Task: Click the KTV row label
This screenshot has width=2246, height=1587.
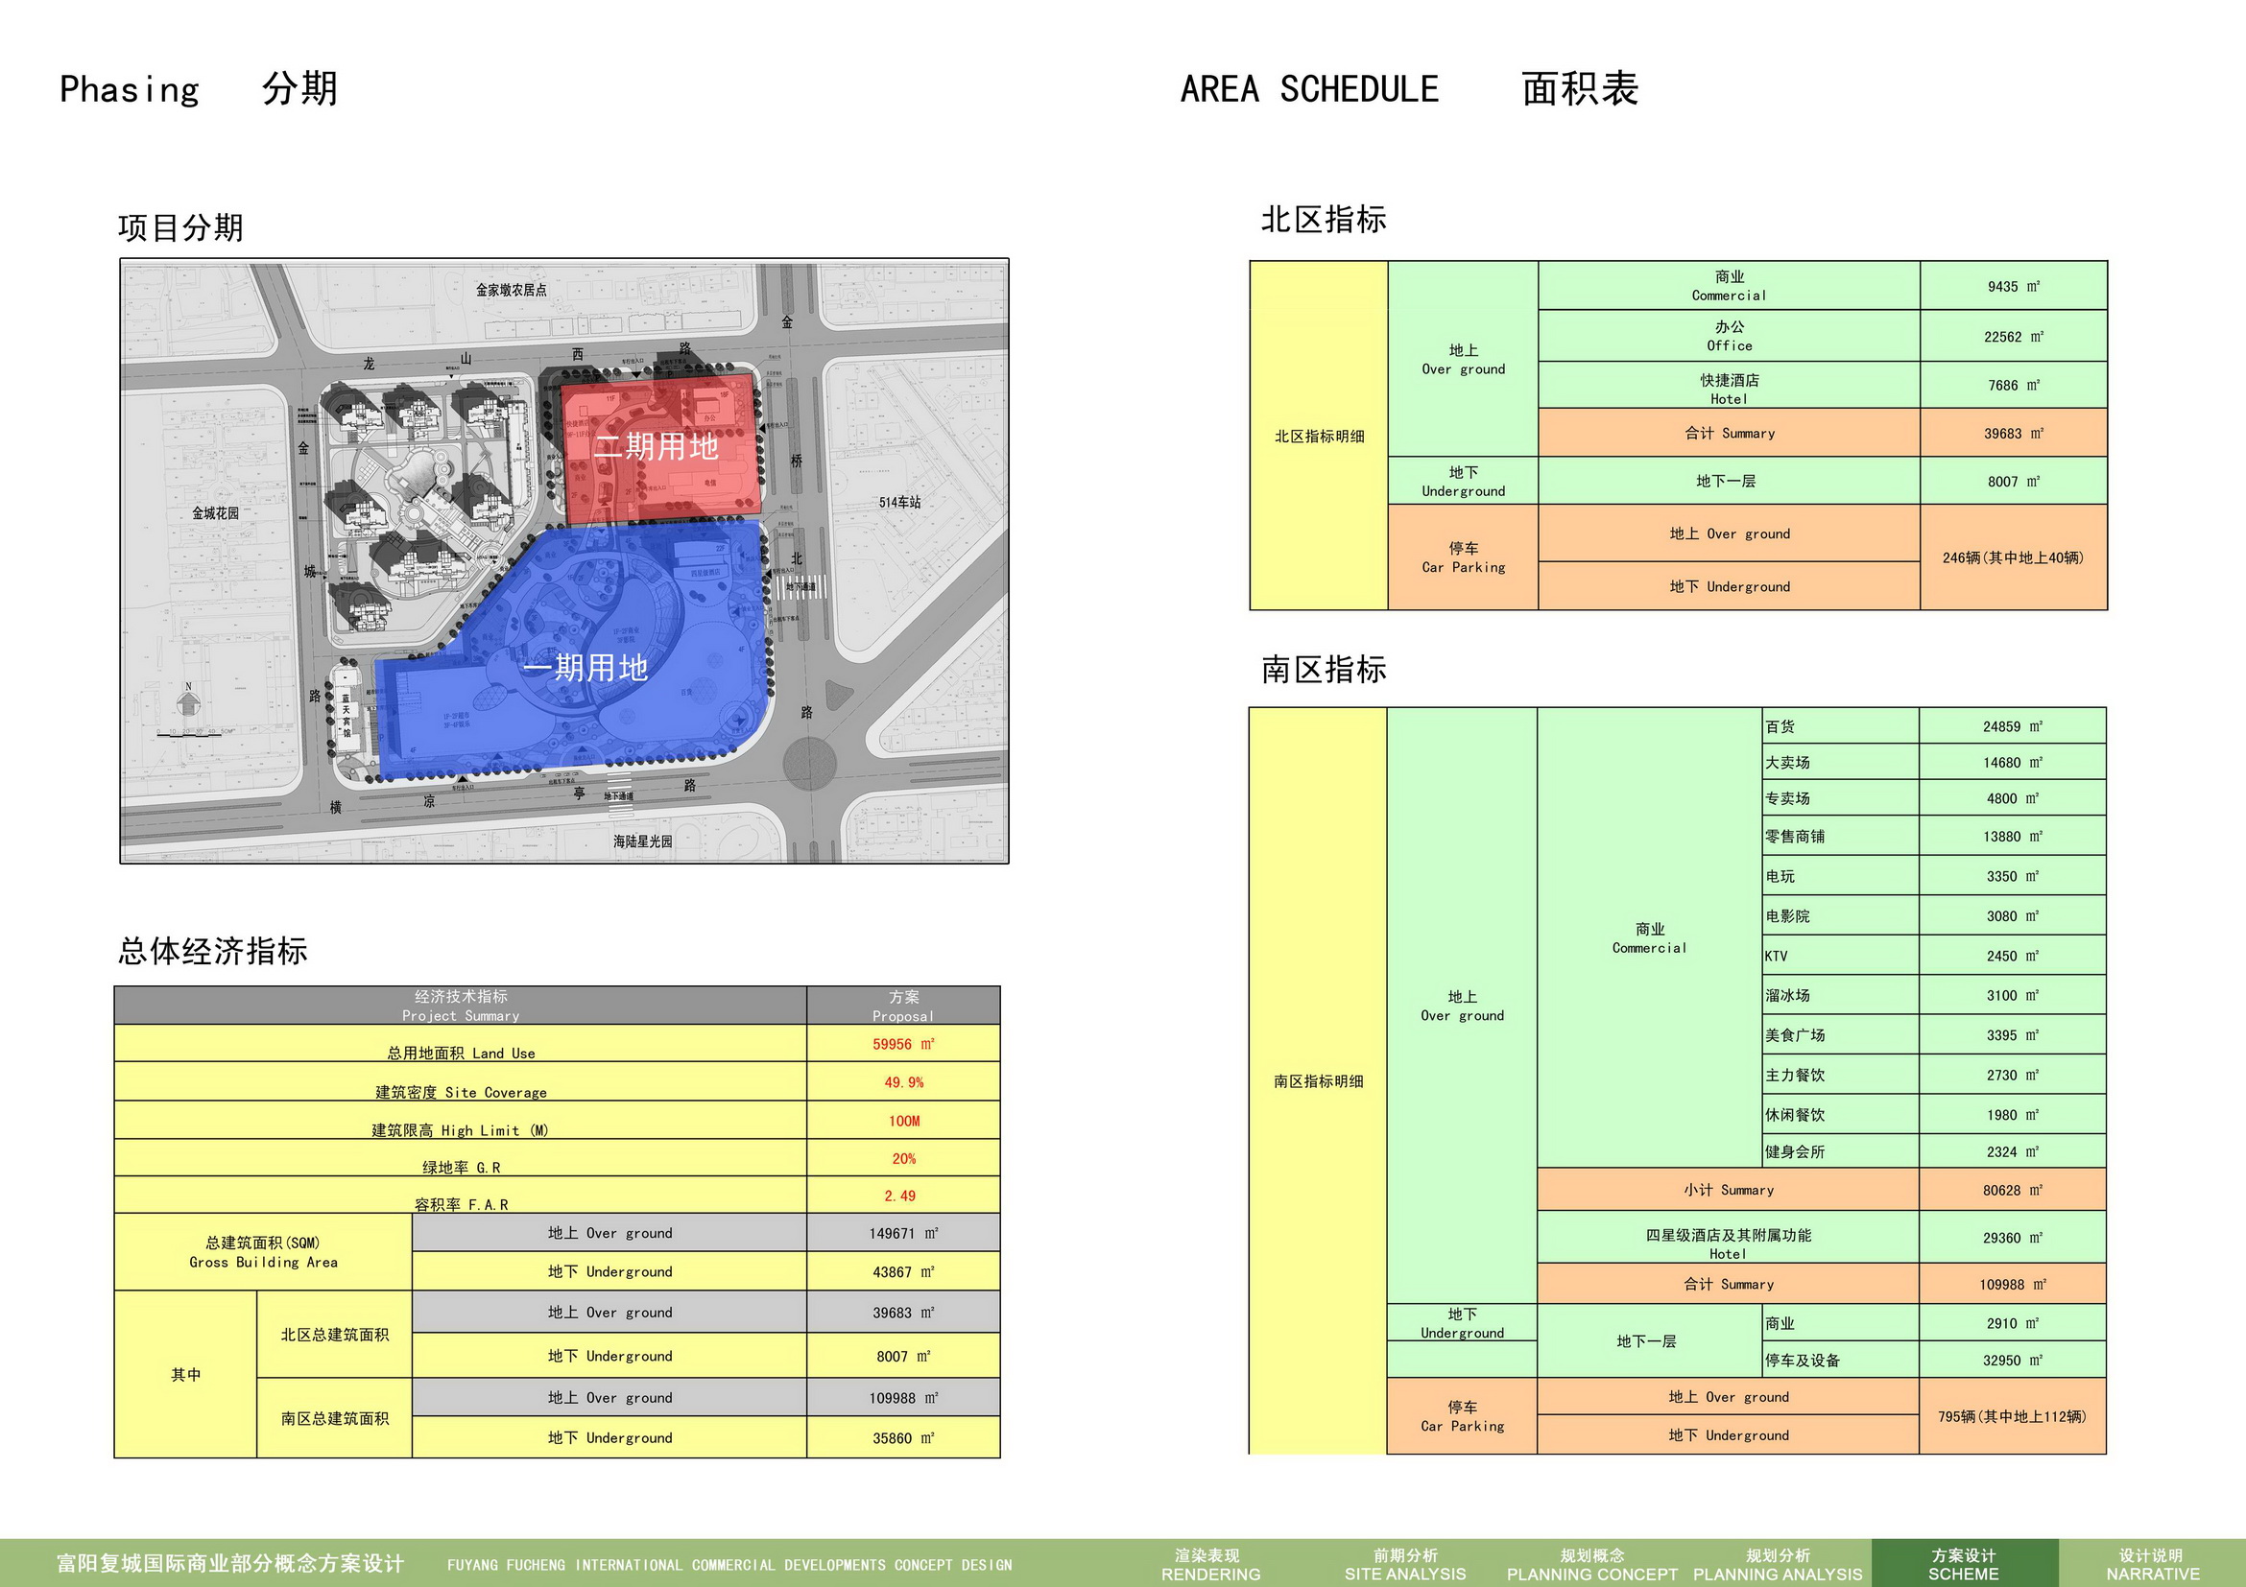Action: click(1776, 957)
